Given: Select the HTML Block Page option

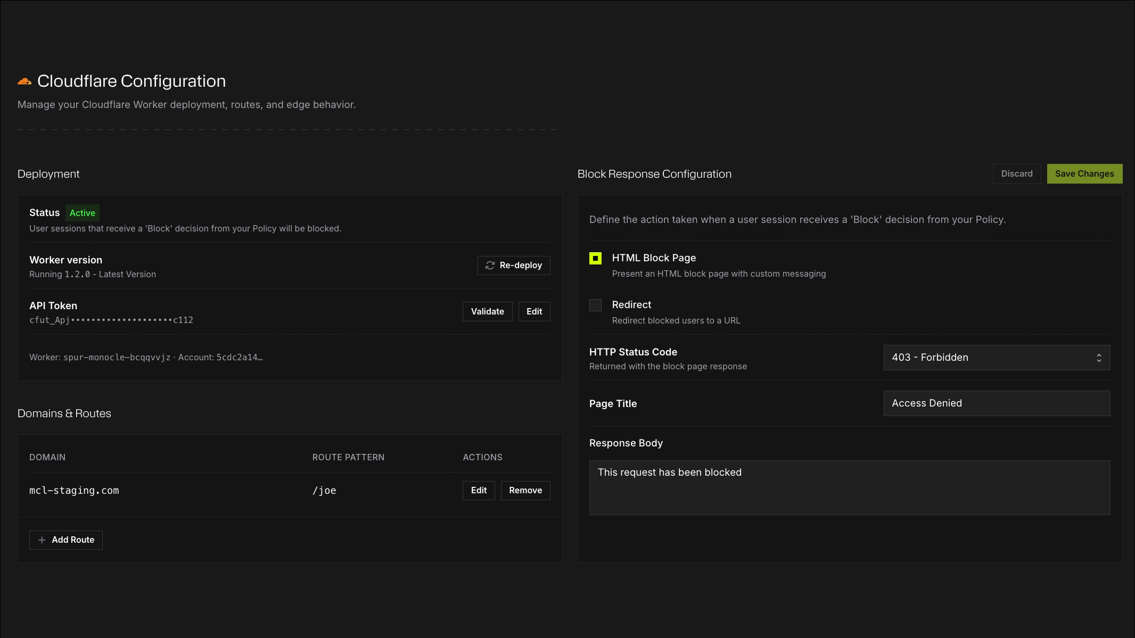Looking at the screenshot, I should 595,259.
